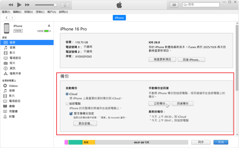
Task: Open the 控制(C) menu
Action: click(x=40, y=12)
